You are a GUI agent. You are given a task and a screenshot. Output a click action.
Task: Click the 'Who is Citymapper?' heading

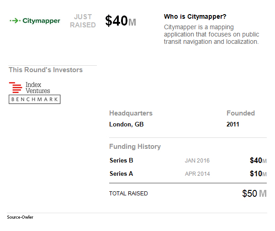click(195, 16)
